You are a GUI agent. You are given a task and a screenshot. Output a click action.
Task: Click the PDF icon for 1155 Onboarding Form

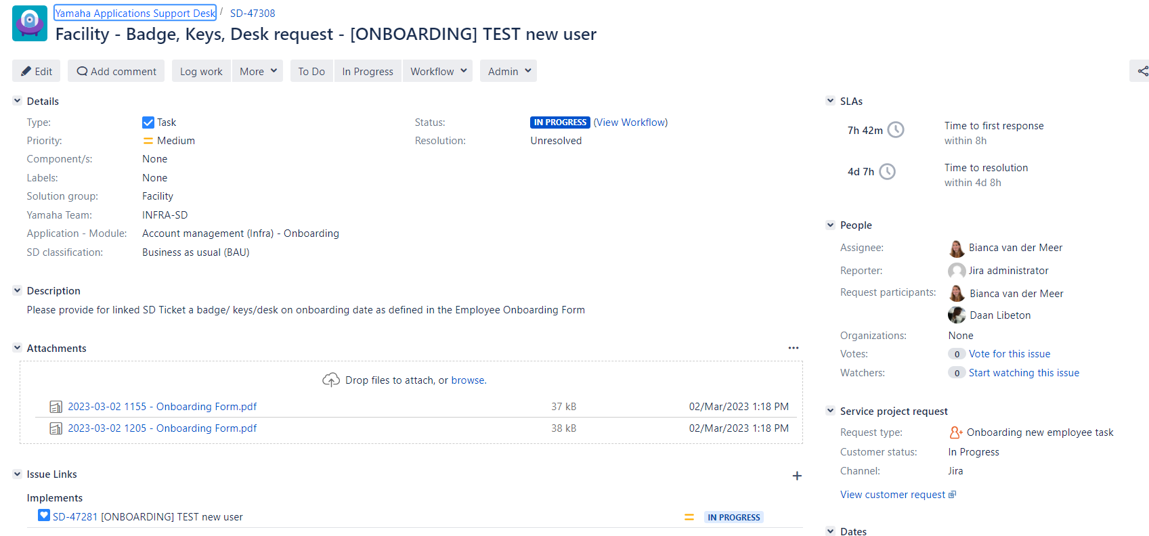click(56, 407)
